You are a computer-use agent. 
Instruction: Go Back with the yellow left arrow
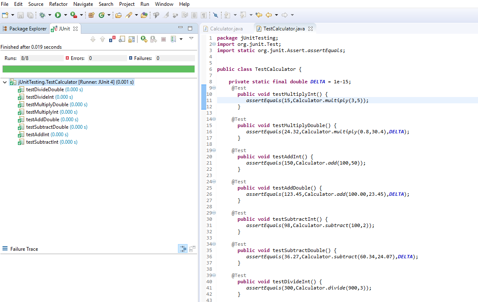(x=268, y=15)
